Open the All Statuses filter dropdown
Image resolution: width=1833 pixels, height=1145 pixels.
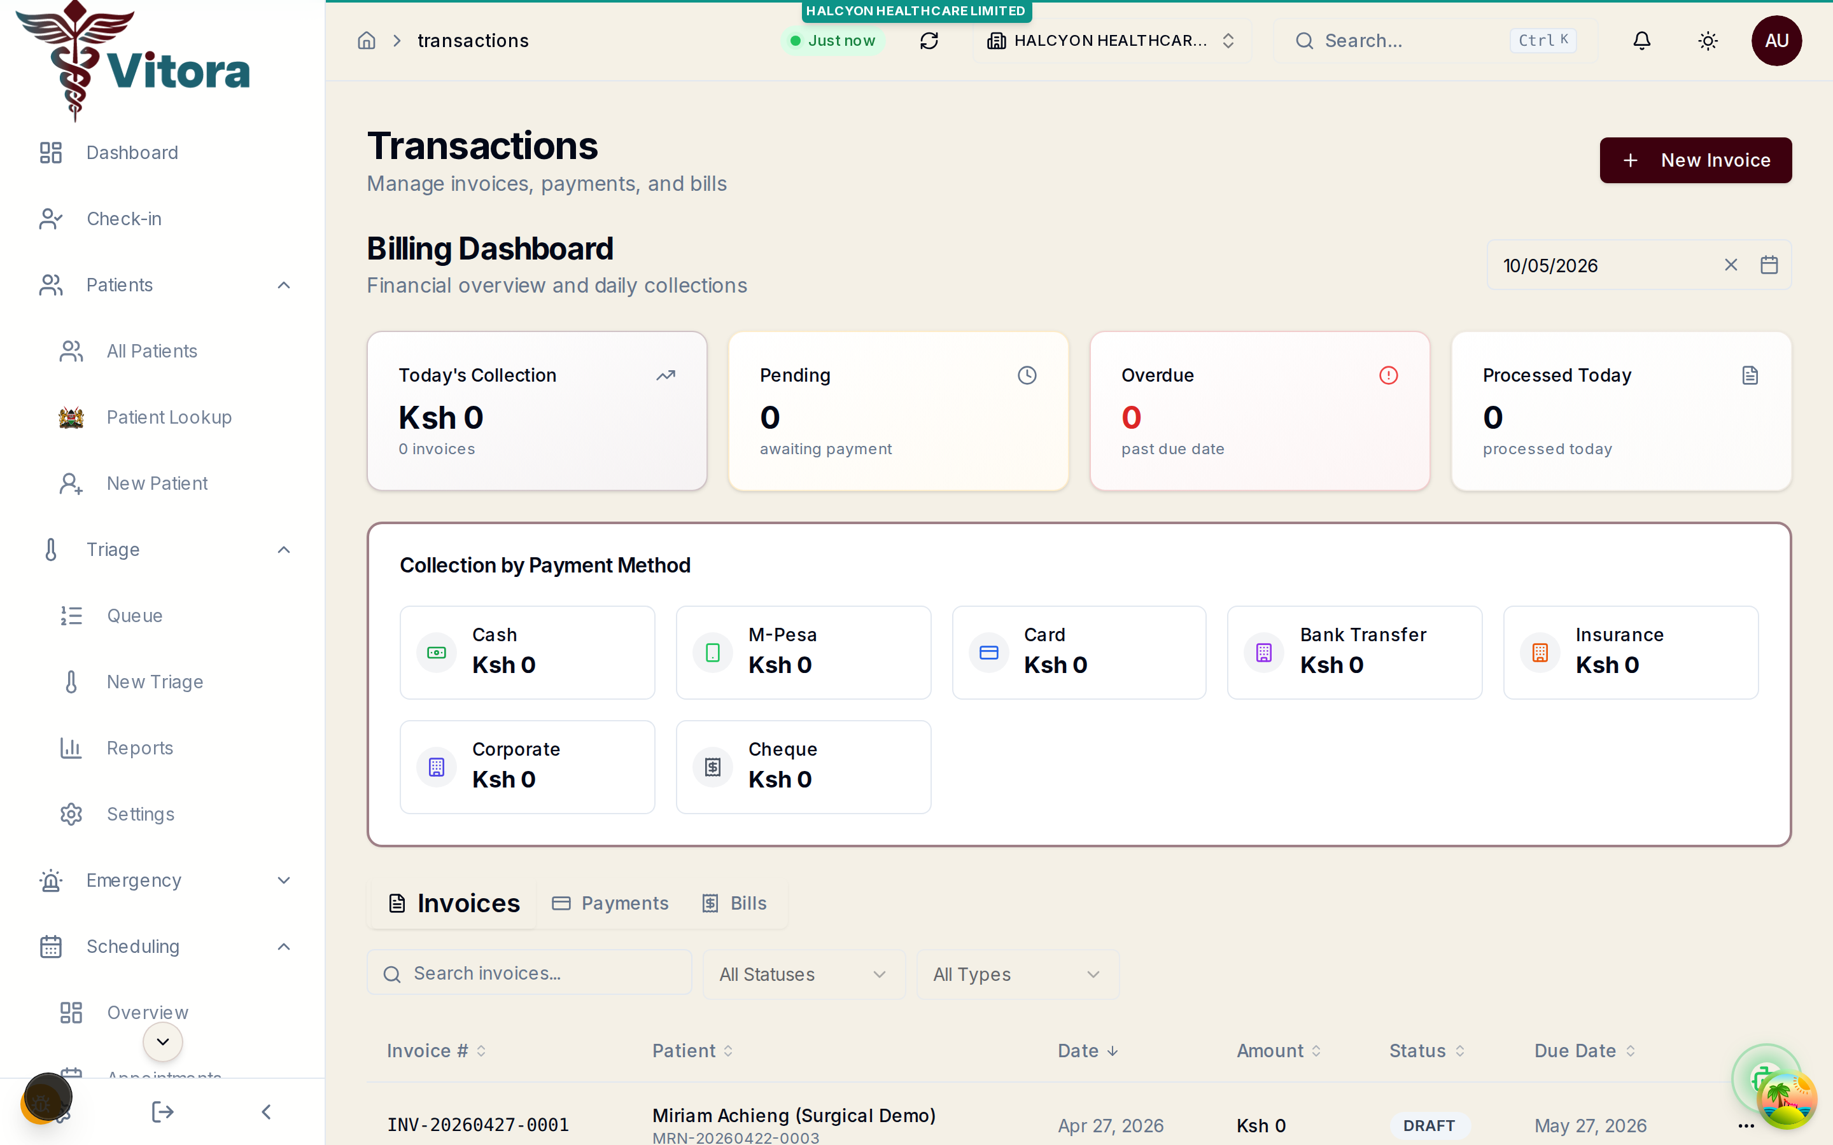[x=804, y=975]
